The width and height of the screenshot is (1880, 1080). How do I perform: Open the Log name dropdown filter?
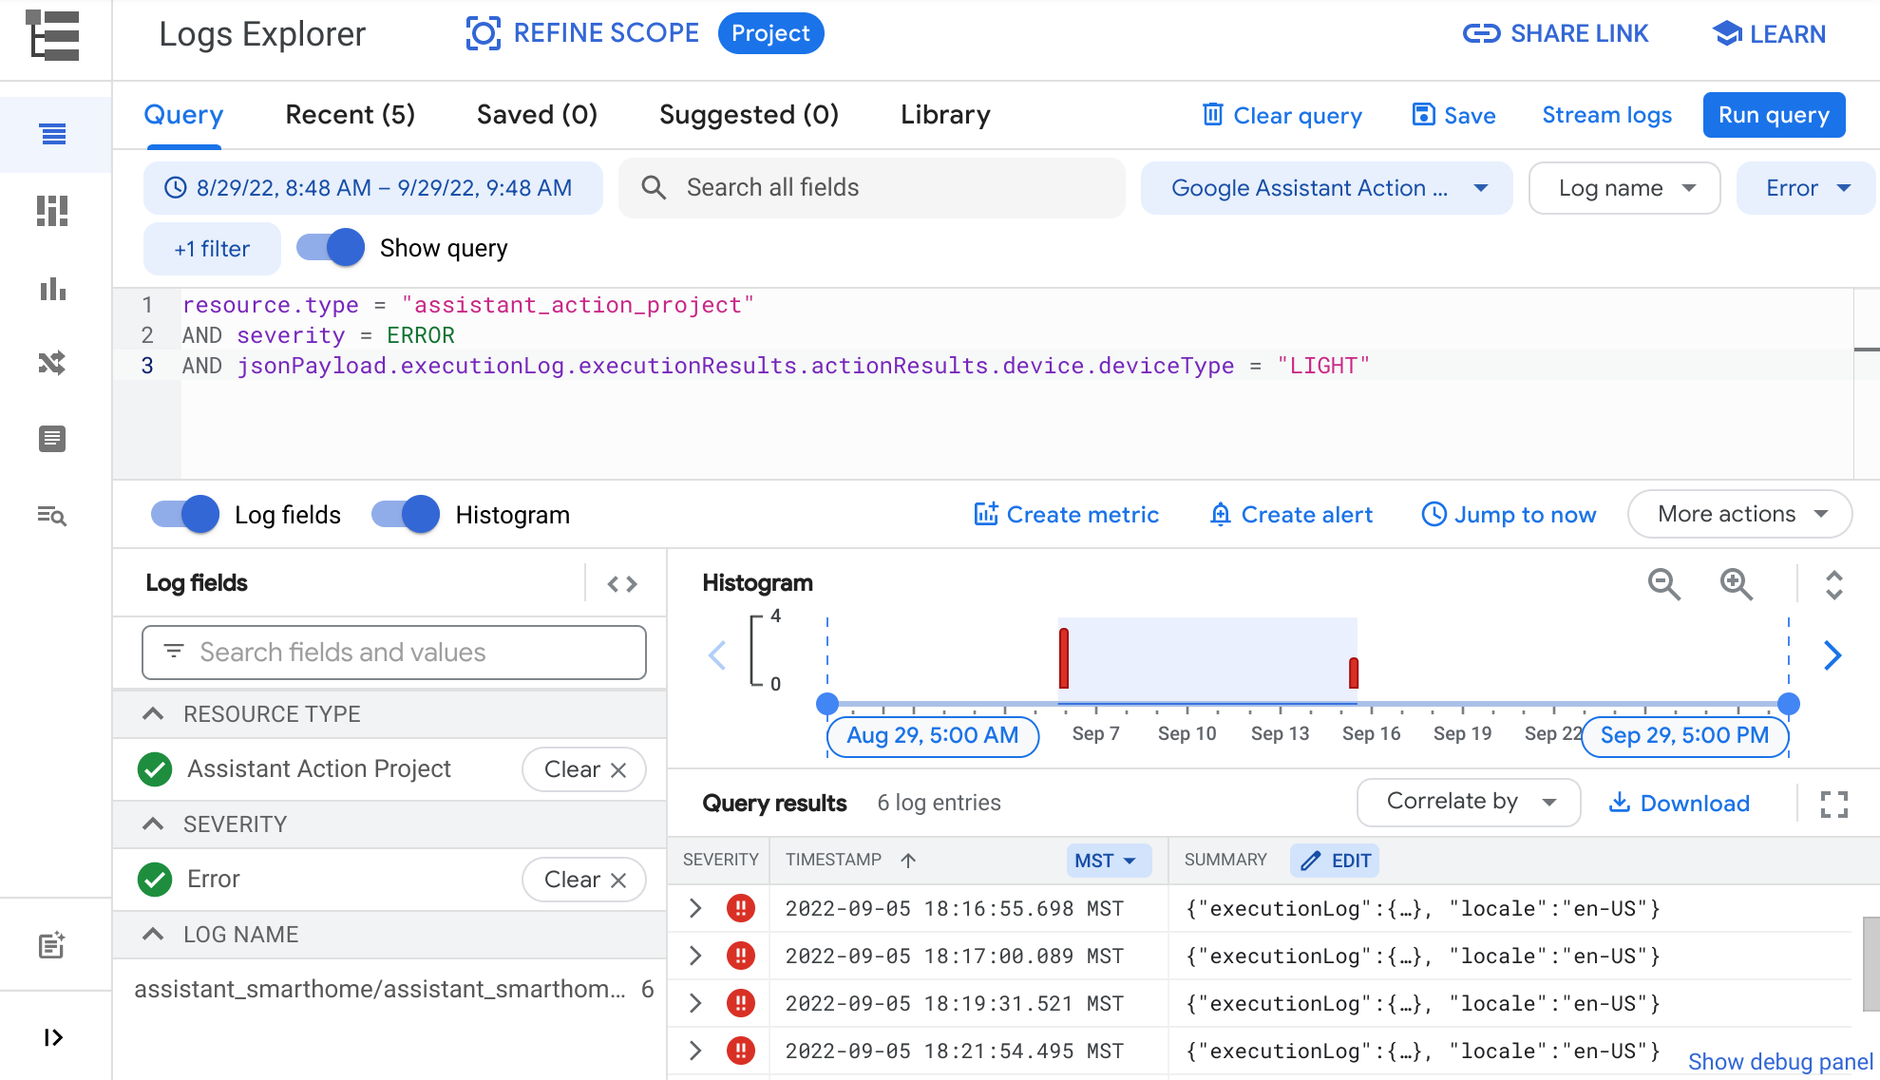tap(1624, 188)
